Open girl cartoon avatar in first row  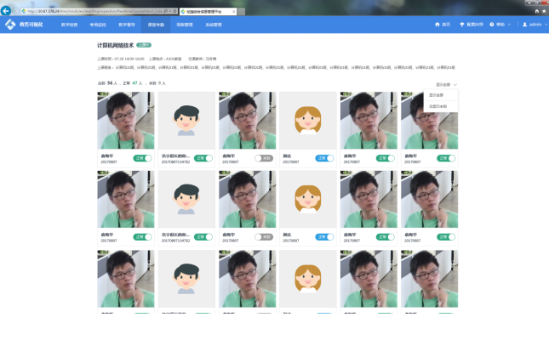(308, 121)
